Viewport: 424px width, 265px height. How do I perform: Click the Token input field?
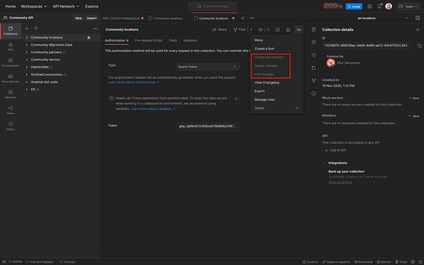pyautogui.click(x=207, y=126)
